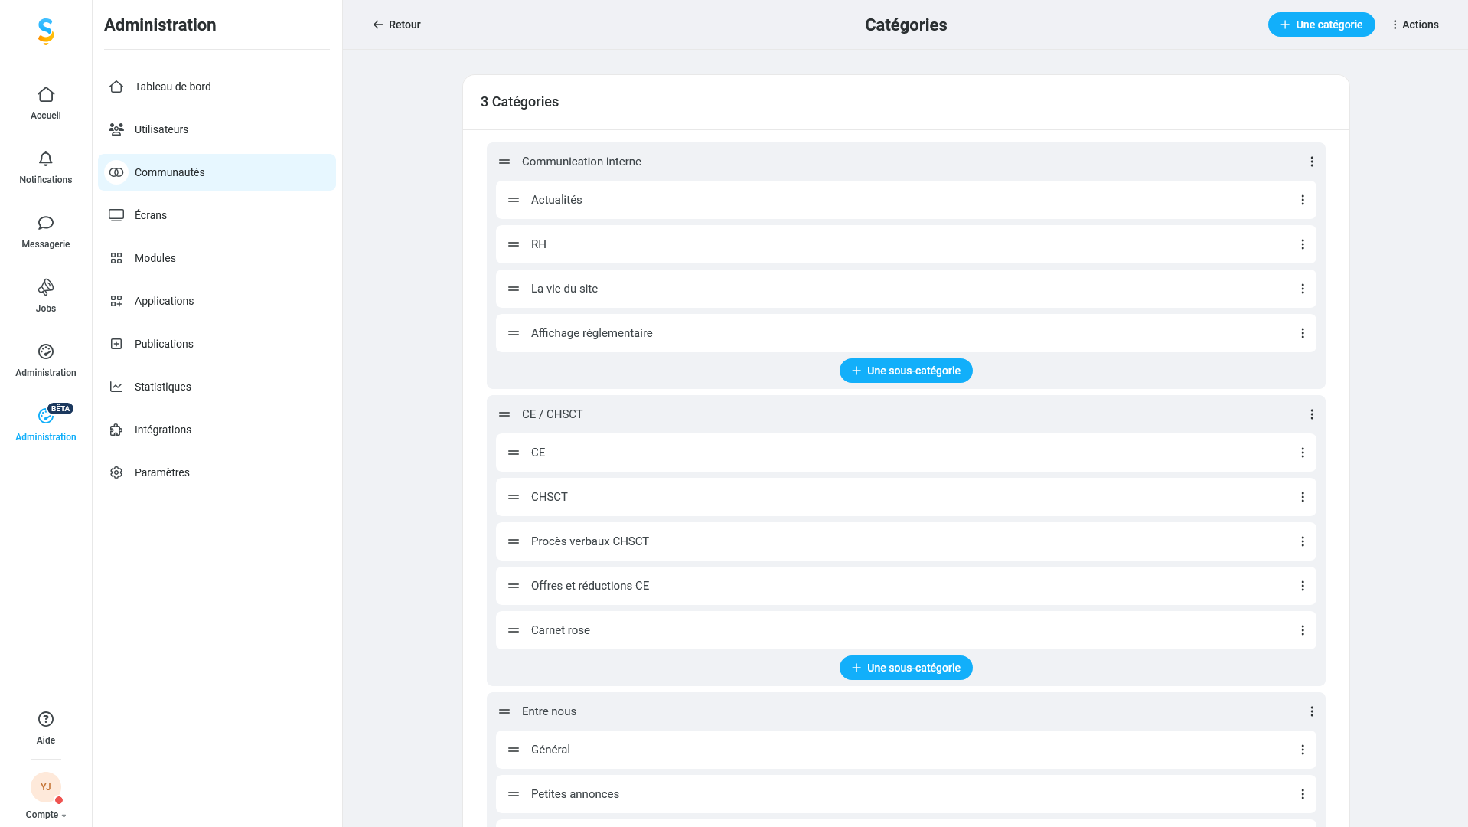
Task: Click drag handle of Actualités row
Action: pos(514,200)
